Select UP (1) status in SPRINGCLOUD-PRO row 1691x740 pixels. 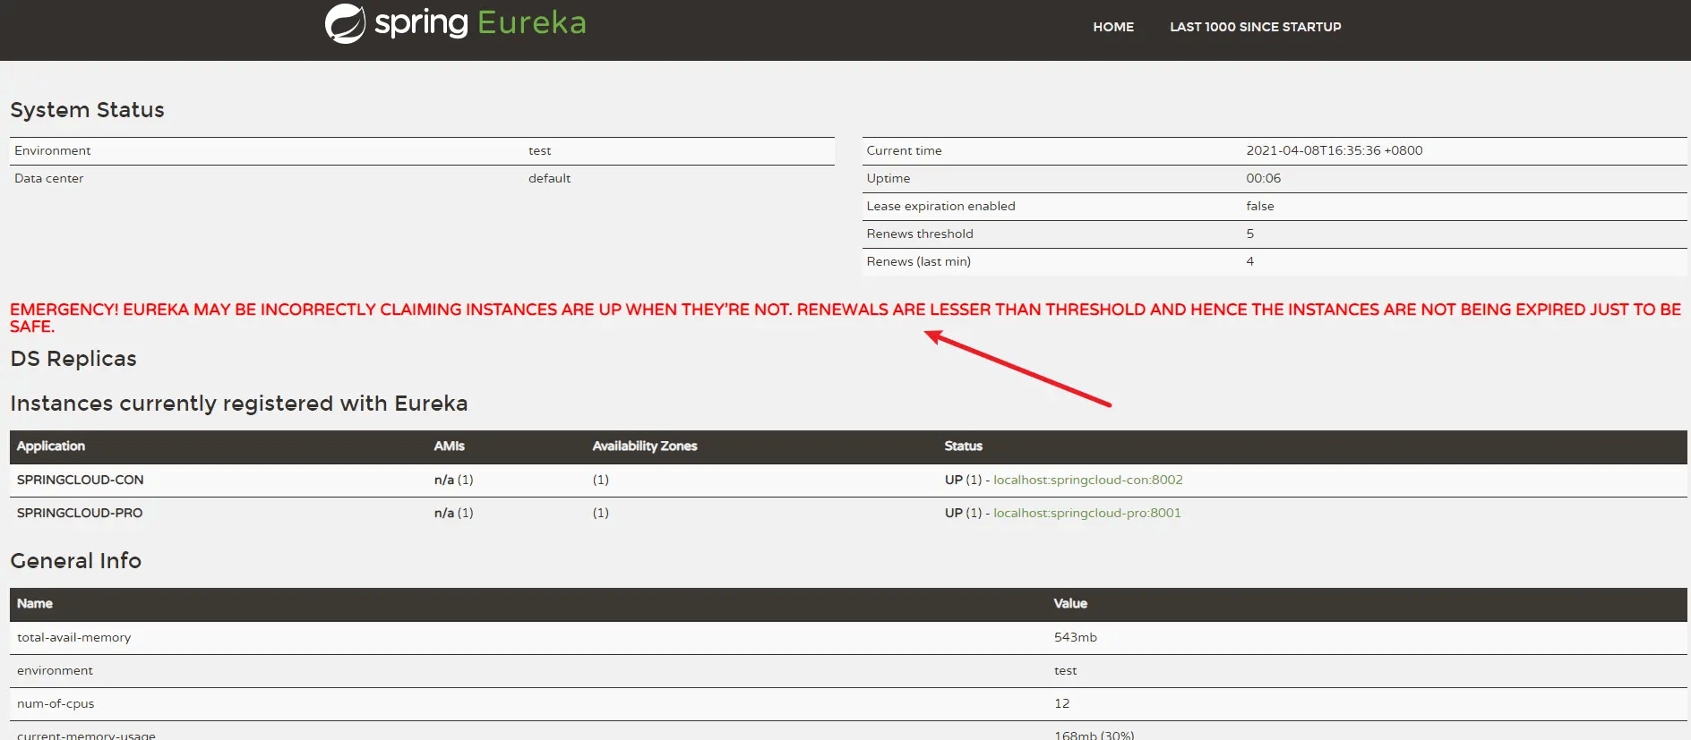pos(963,513)
